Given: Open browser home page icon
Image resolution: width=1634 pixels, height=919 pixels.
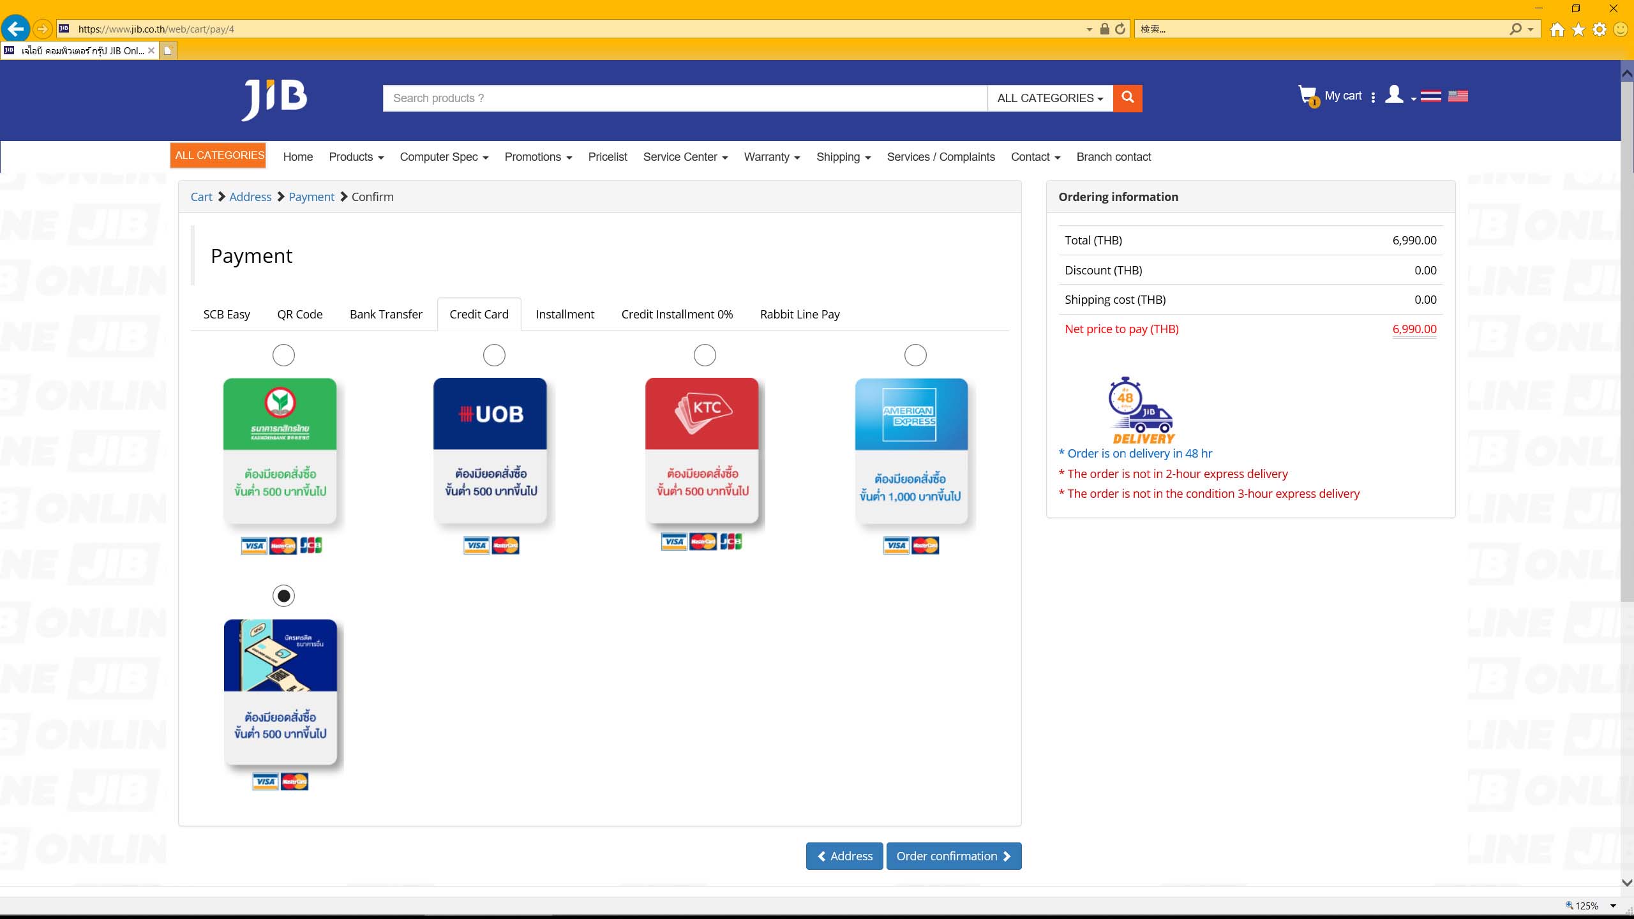Looking at the screenshot, I should (x=1557, y=29).
